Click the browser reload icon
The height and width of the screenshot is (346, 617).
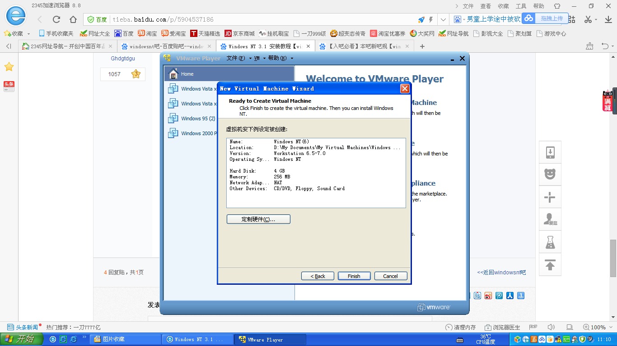56,19
